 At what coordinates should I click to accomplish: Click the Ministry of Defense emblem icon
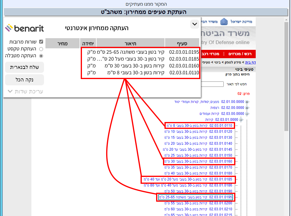tap(224, 22)
